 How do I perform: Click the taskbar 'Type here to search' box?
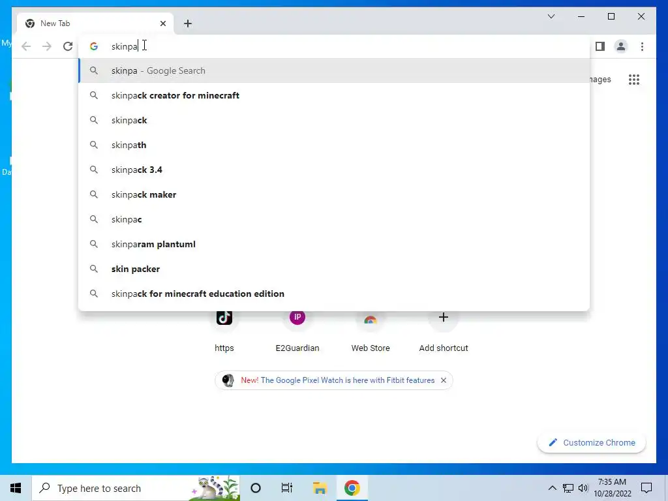tap(136, 488)
